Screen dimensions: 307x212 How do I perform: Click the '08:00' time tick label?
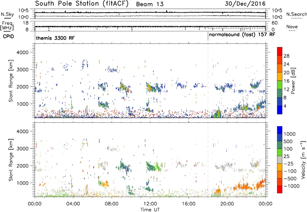click(112, 204)
